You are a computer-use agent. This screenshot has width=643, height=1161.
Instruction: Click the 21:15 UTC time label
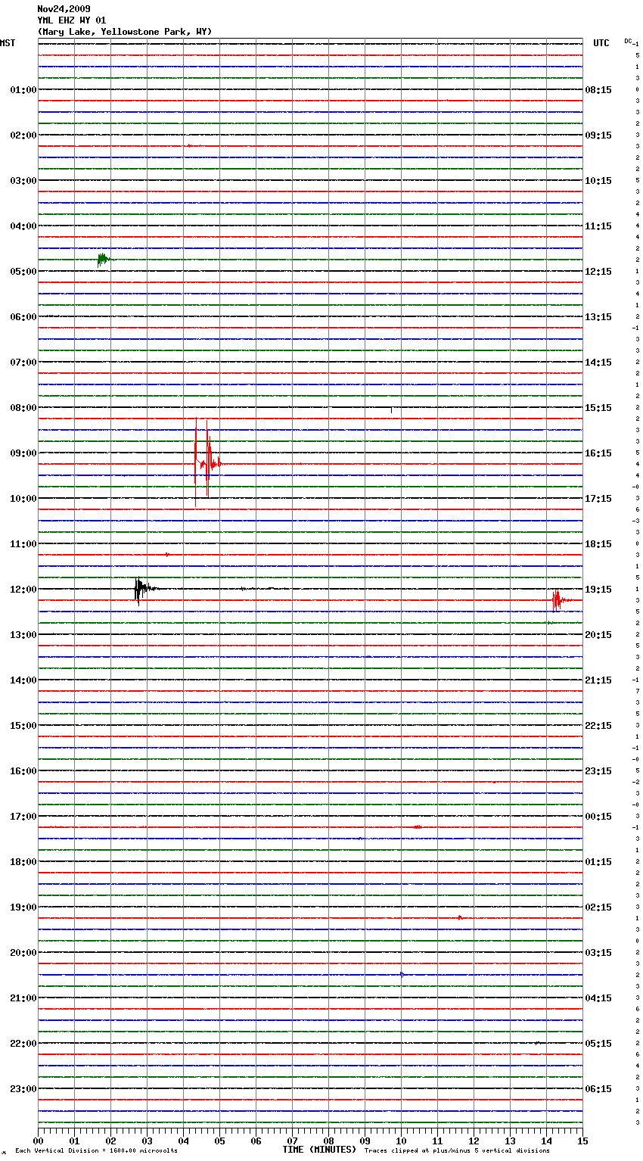point(598,680)
